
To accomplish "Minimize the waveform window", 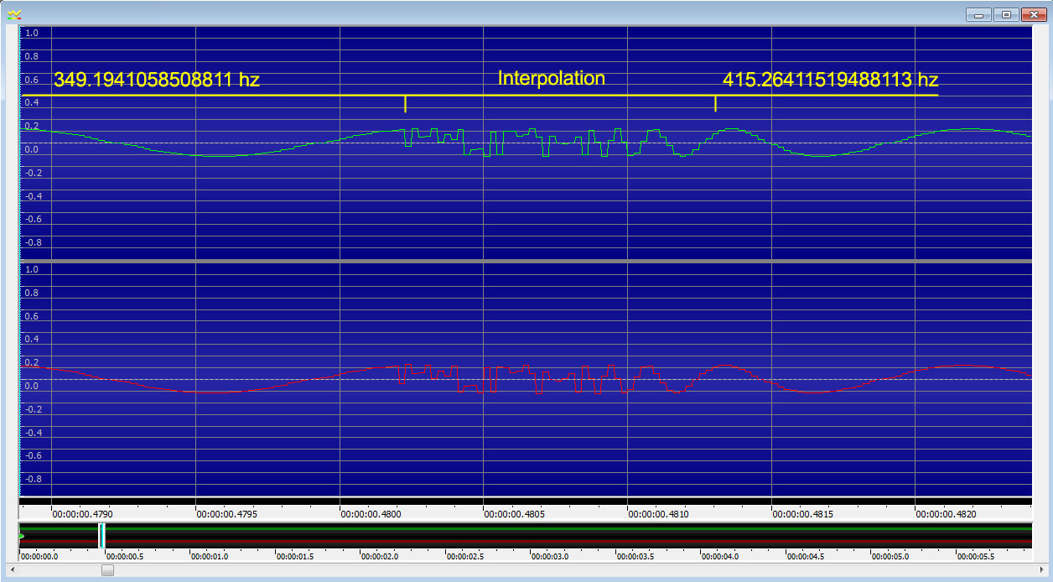I will coord(978,14).
